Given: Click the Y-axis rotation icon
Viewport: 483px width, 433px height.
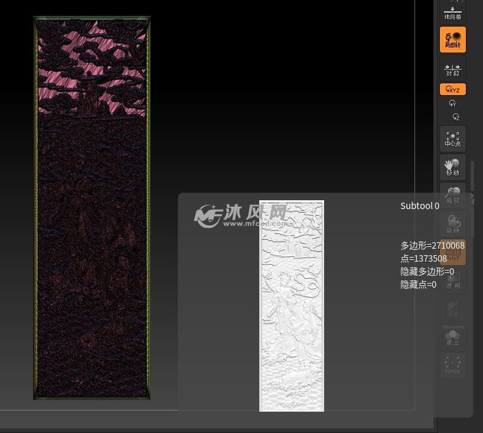Looking at the screenshot, I should click(x=453, y=103).
